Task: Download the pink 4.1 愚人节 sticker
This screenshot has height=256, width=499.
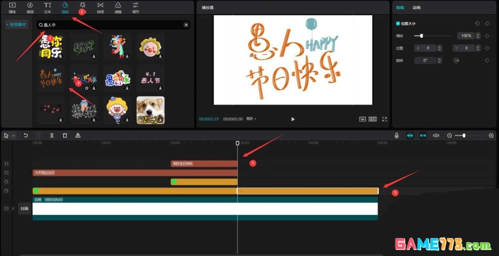Action: click(160, 88)
